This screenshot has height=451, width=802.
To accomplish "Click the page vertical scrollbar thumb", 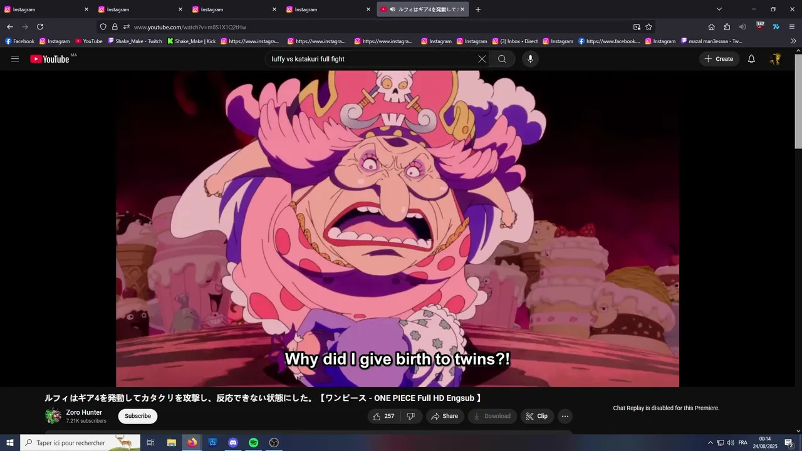I will click(x=798, y=101).
